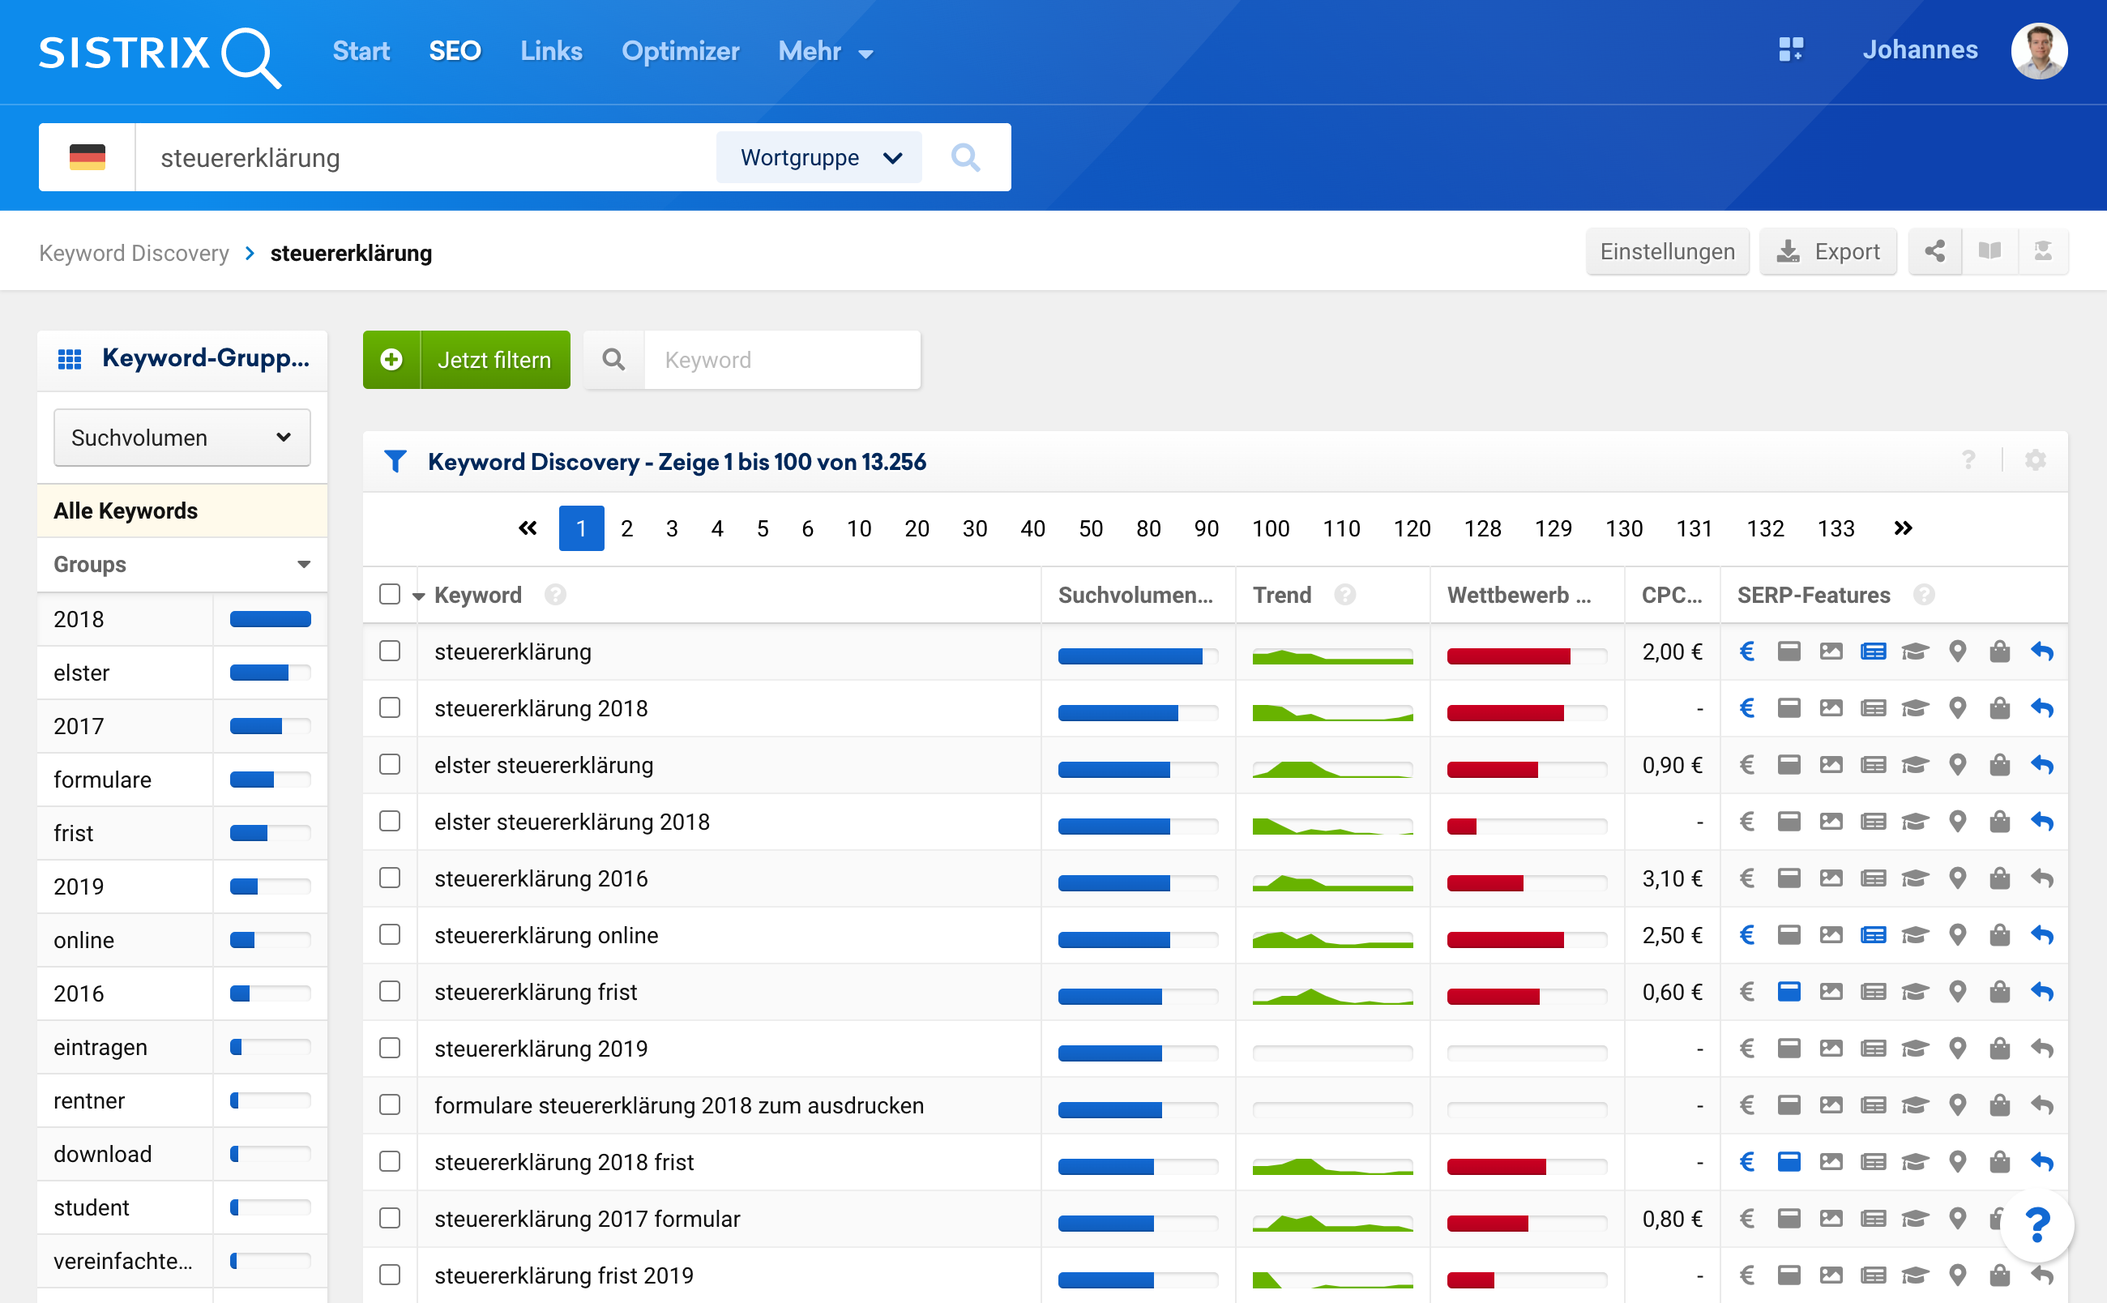The image size is (2107, 1303).
Task: Click the map pin icon in the steuererklärung row
Action: coord(1957,651)
